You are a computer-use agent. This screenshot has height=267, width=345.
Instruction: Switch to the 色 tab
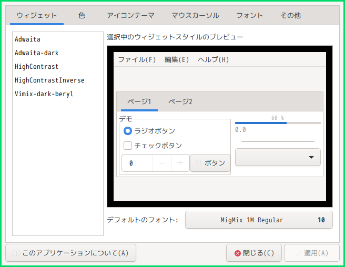[82, 15]
